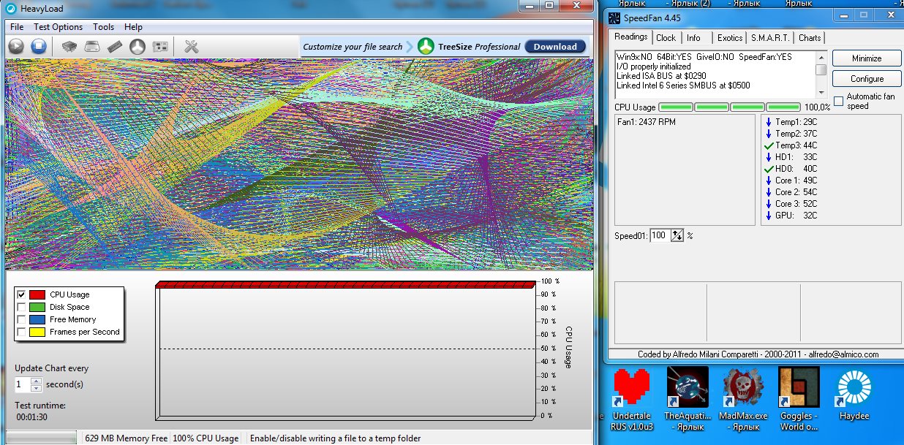Open the Help menu in HeavyLoad

(x=133, y=27)
